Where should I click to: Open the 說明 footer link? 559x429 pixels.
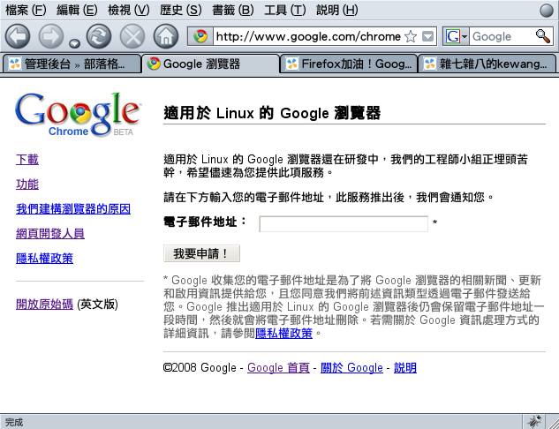[x=405, y=368]
